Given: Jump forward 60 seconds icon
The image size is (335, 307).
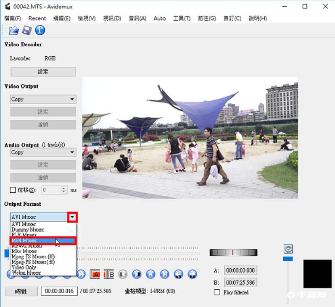Looking at the screenshot, I should (192, 274).
